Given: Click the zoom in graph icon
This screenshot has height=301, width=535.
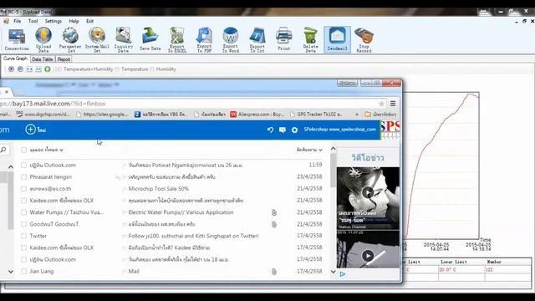Looking at the screenshot, I should pyautogui.click(x=11, y=69).
